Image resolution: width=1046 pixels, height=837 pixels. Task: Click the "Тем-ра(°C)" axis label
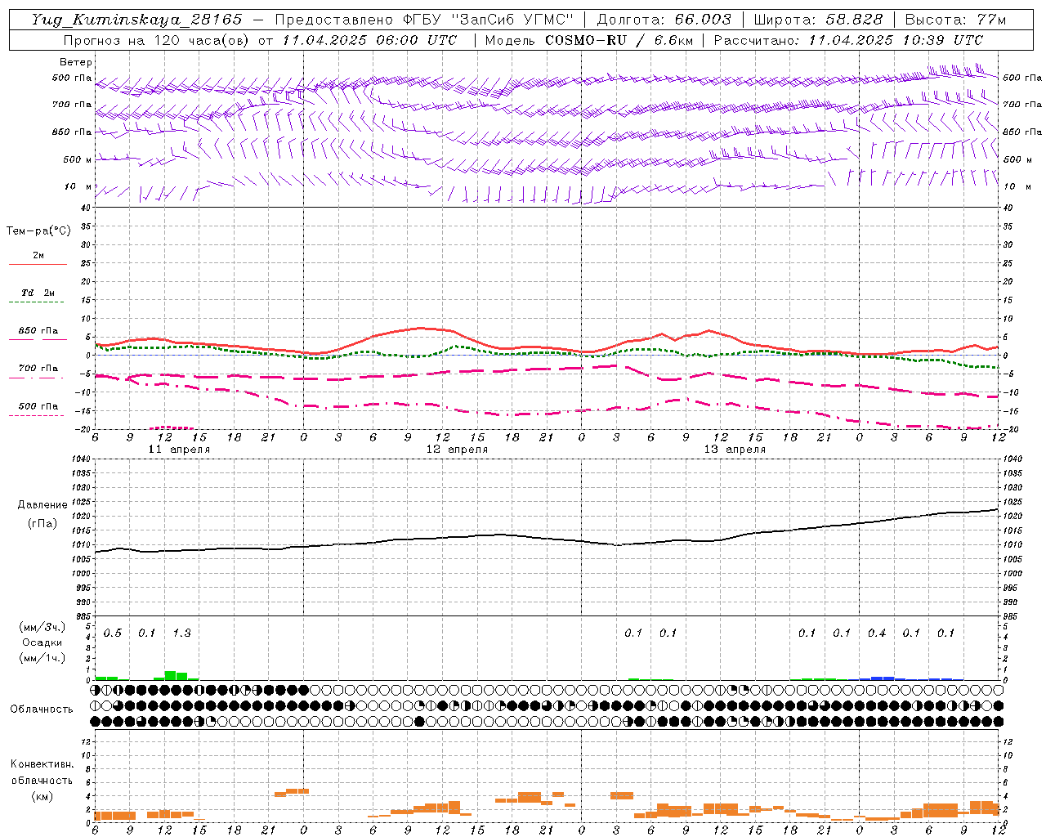[x=38, y=231]
